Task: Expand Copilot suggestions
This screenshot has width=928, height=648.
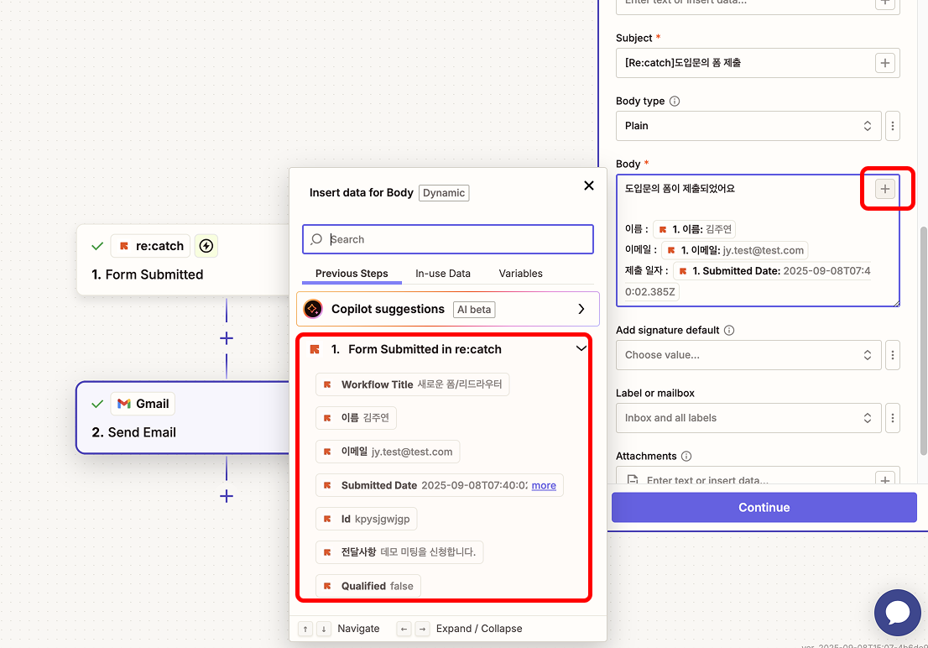Action: point(581,309)
